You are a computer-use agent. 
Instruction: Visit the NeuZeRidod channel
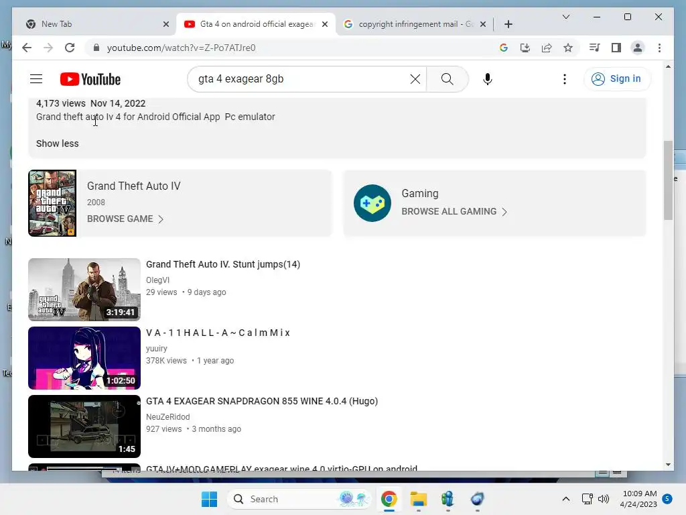click(167, 417)
